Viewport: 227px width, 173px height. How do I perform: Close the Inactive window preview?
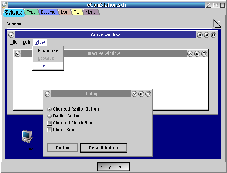pyautogui.click(x=190, y=54)
